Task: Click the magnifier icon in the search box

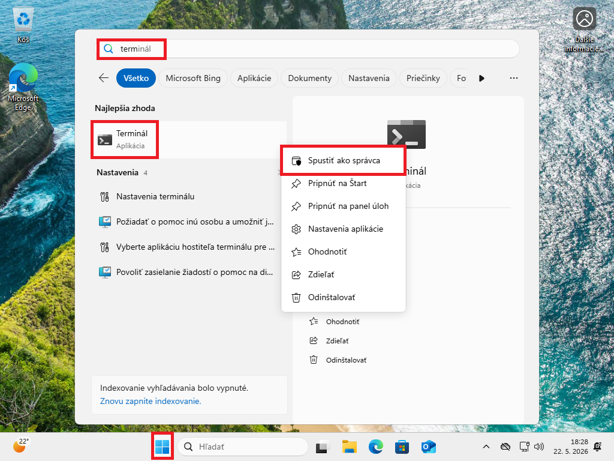Action: coord(109,49)
